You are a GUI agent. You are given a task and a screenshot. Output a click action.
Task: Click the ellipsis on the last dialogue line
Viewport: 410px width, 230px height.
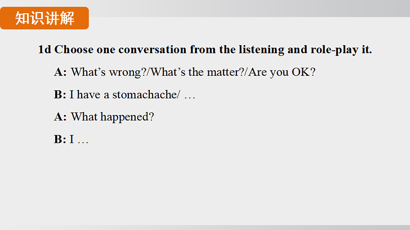82,140
